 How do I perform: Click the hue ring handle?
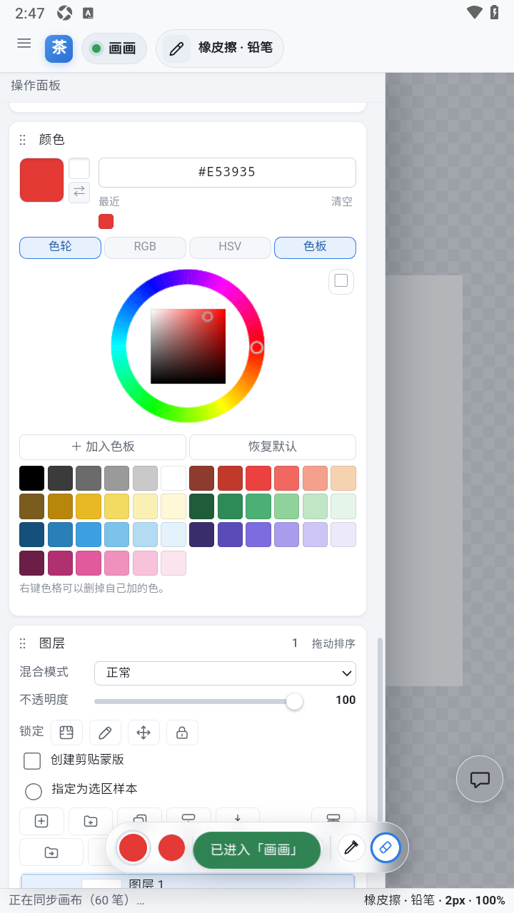257,347
